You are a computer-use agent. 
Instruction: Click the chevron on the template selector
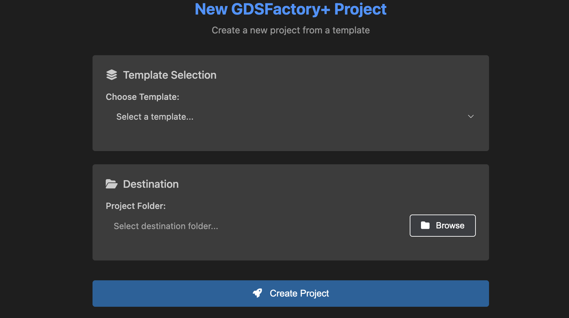tap(471, 116)
